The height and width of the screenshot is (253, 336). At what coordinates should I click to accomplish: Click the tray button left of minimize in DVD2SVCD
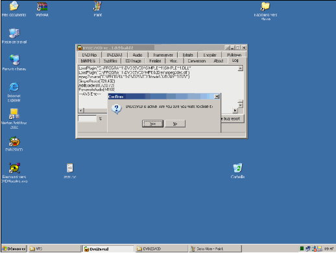tap(227, 47)
